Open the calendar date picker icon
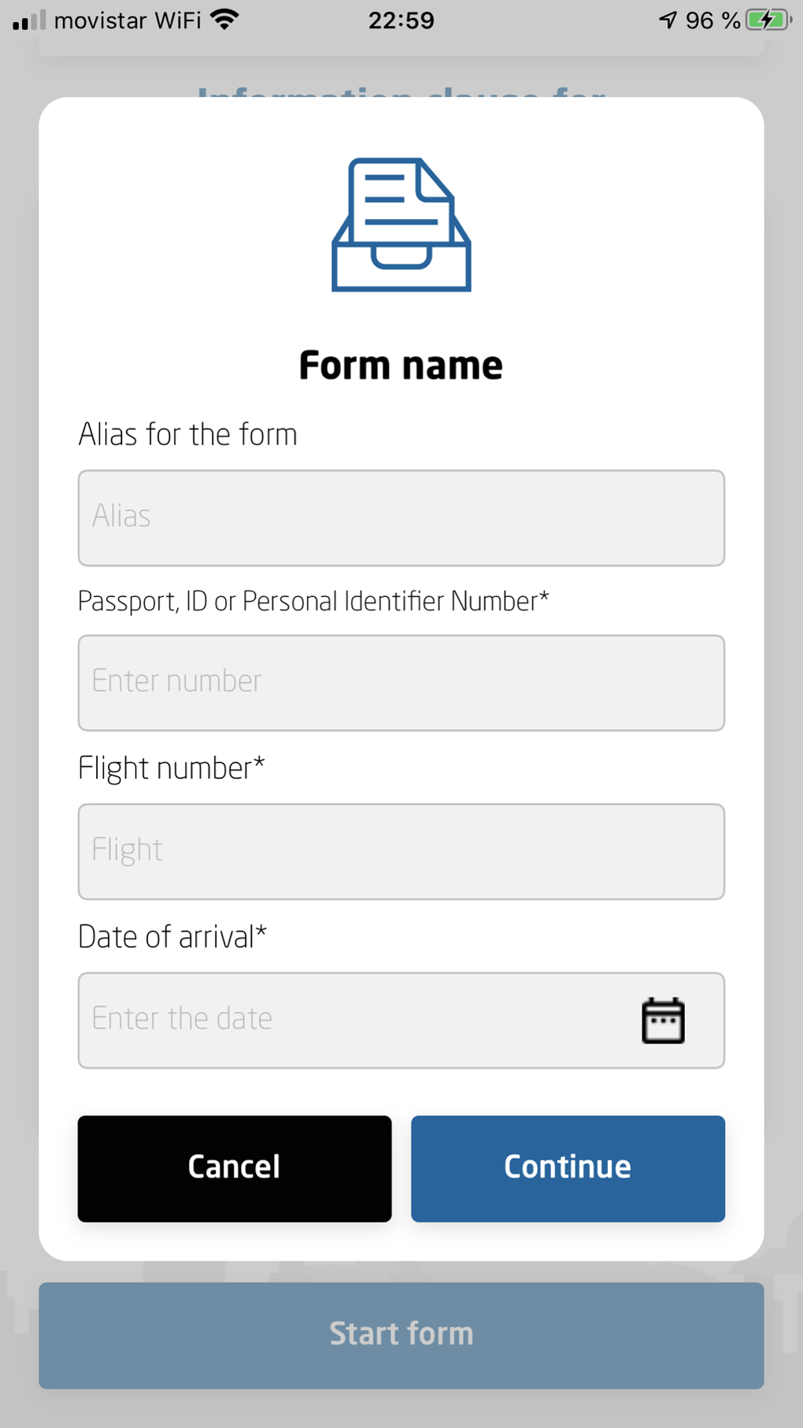This screenshot has height=1428, width=803. (663, 1021)
